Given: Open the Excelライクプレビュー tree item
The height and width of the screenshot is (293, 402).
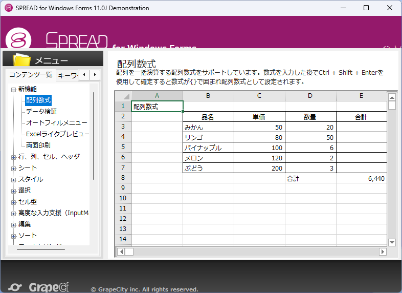Looking at the screenshot, I should click(57, 134).
